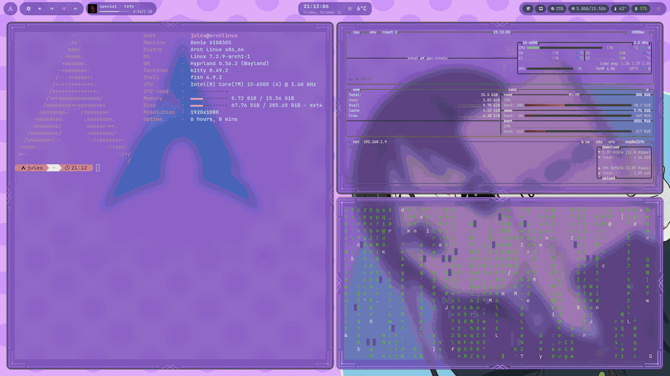670x376 pixels.
Task: Place cursor at the fish prompt input
Action: click(x=98, y=168)
